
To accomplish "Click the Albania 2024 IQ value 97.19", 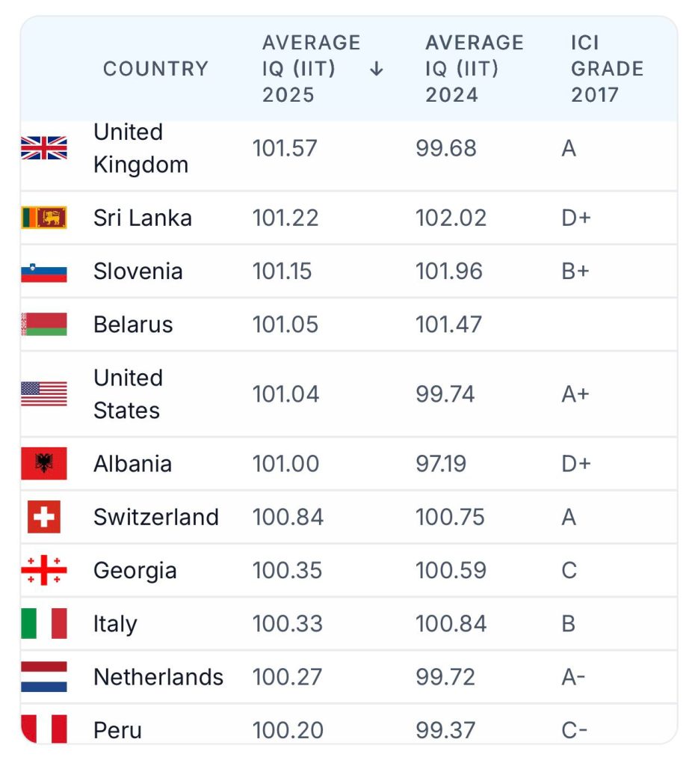I will (x=441, y=463).
